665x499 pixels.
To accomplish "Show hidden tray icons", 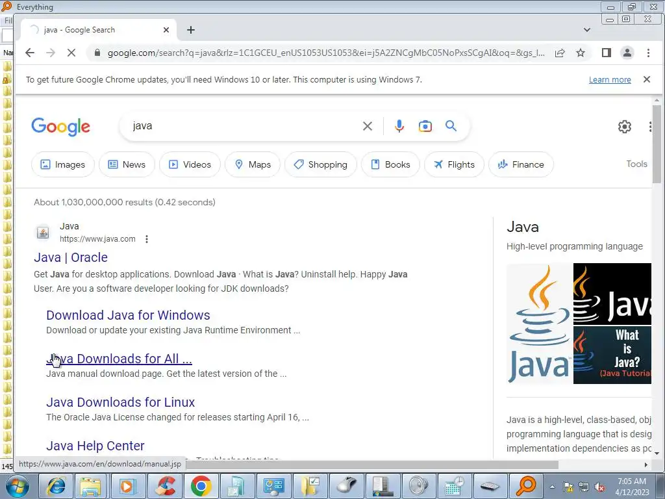I will 552,487.
